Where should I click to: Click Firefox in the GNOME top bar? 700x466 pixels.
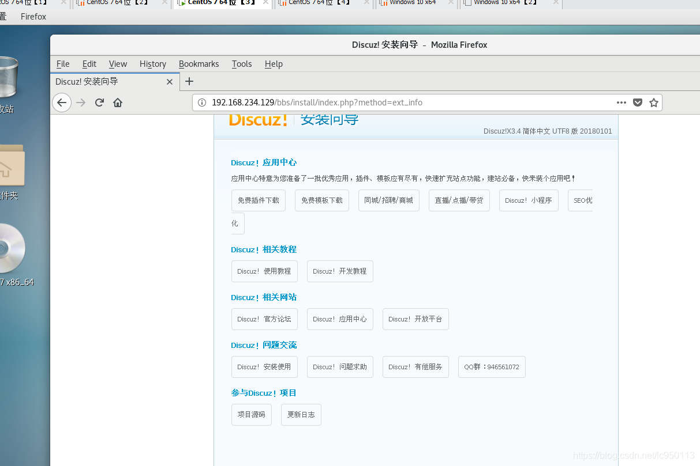coord(33,17)
